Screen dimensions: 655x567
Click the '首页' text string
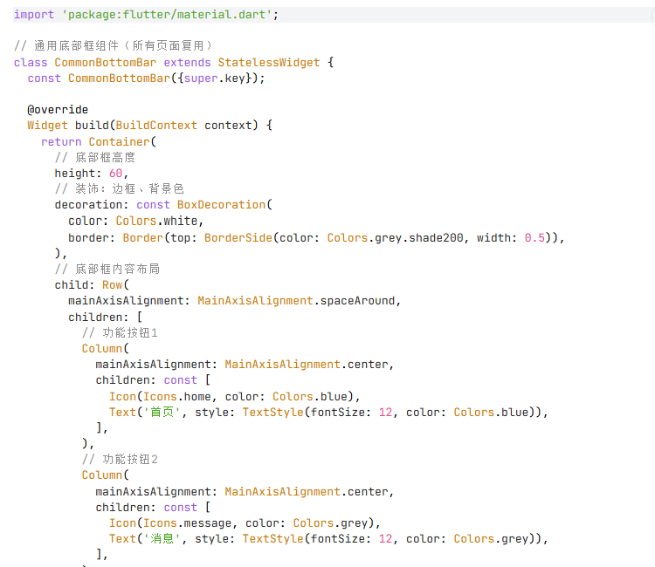(162, 412)
